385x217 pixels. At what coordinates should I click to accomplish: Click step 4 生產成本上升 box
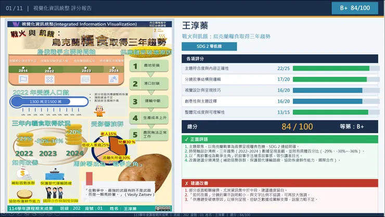click(x=149, y=118)
